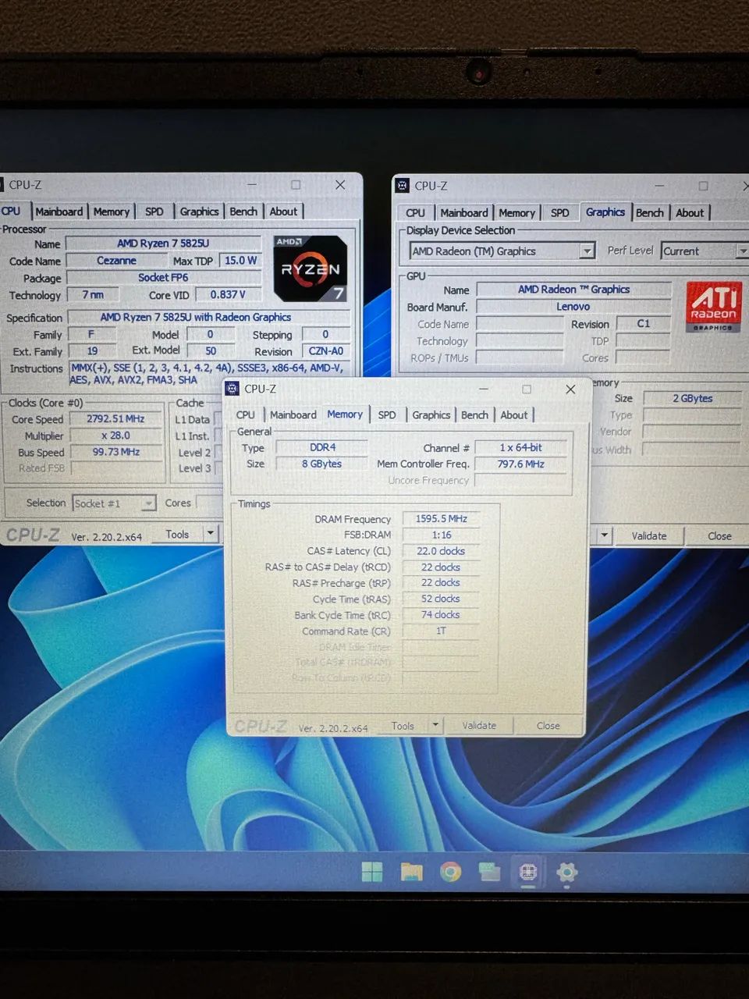
Task: Select Graphics tab in the Memory window
Action: coord(431,415)
